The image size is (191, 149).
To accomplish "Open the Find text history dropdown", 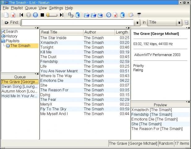I will click(x=137, y=23).
